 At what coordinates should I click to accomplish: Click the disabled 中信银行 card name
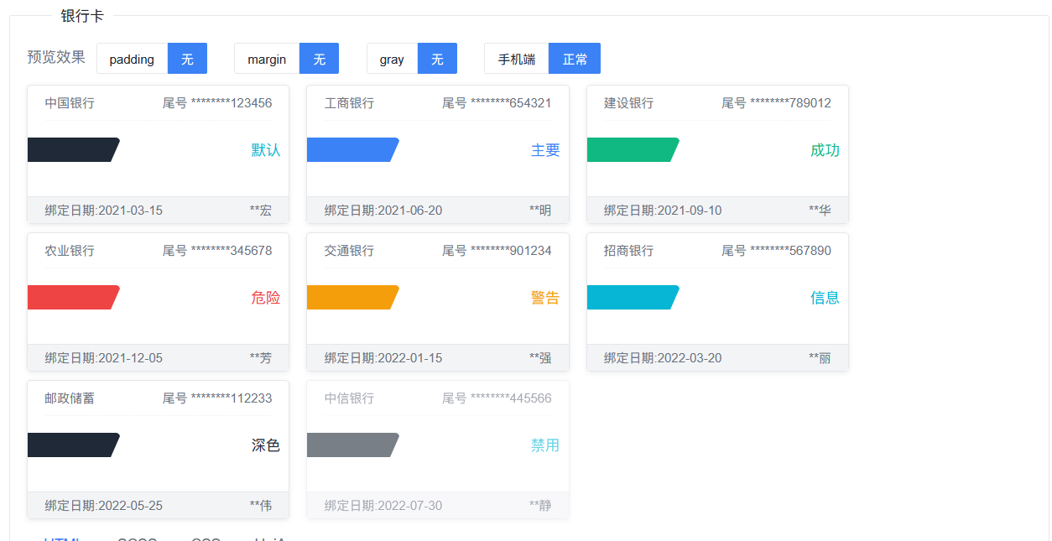[x=349, y=398]
